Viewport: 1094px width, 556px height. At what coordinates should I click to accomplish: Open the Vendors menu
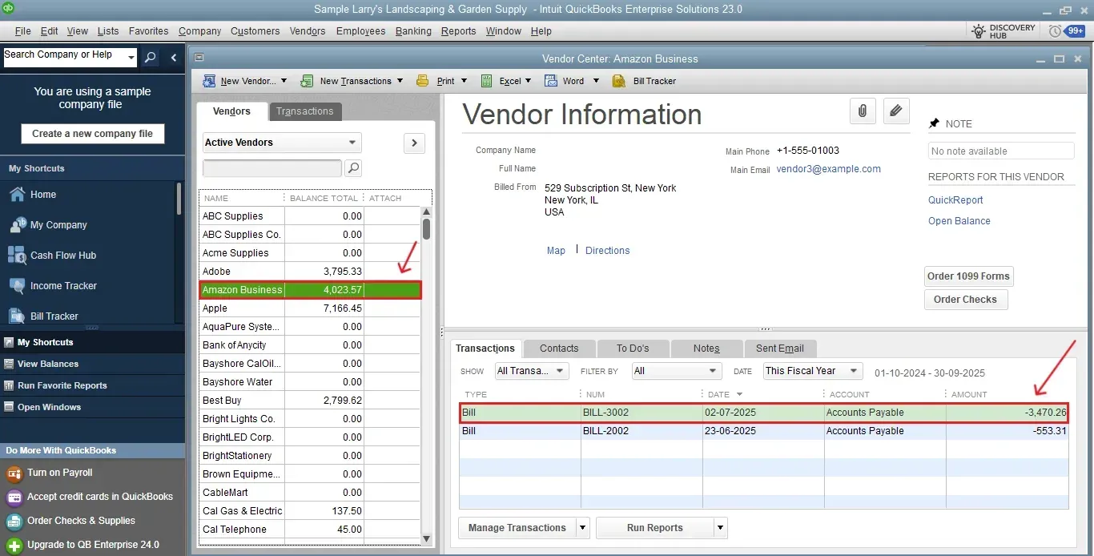tap(308, 31)
